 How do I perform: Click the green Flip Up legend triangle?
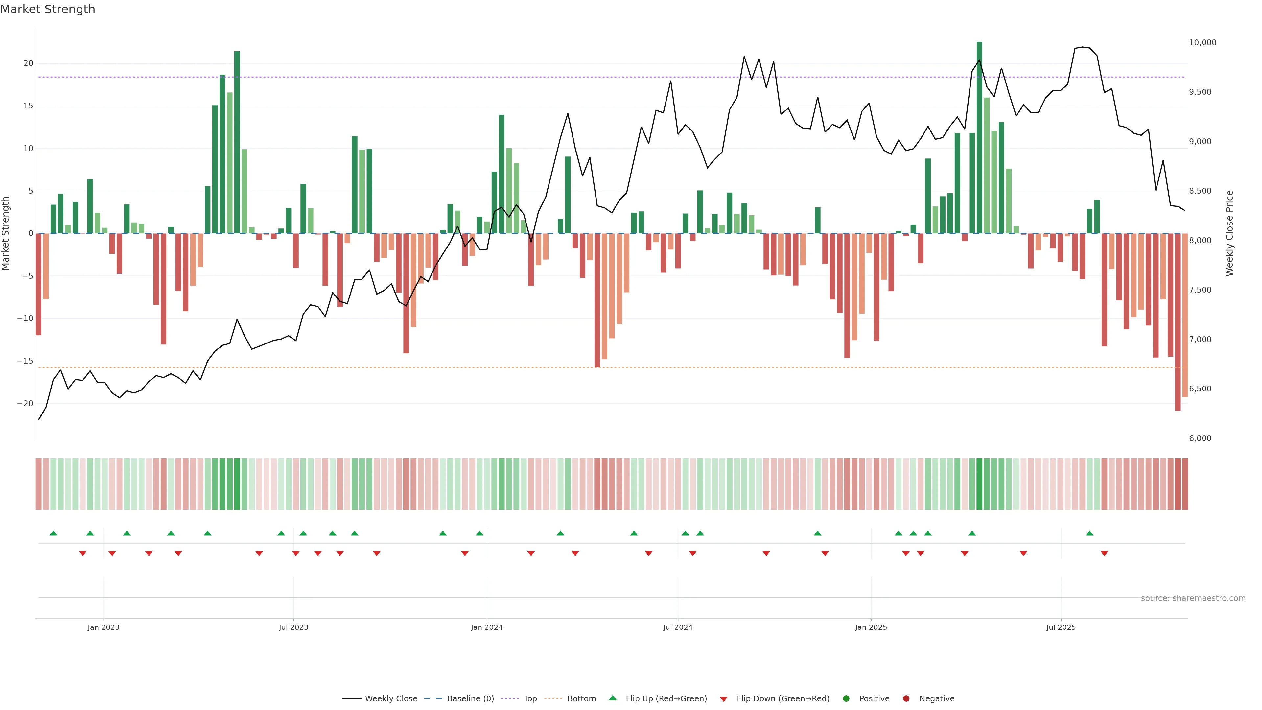tap(612, 698)
